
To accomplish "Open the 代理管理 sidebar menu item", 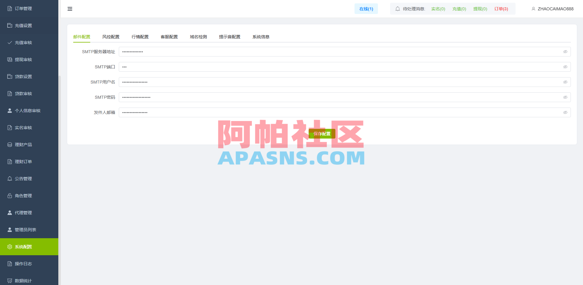I will point(29,213).
